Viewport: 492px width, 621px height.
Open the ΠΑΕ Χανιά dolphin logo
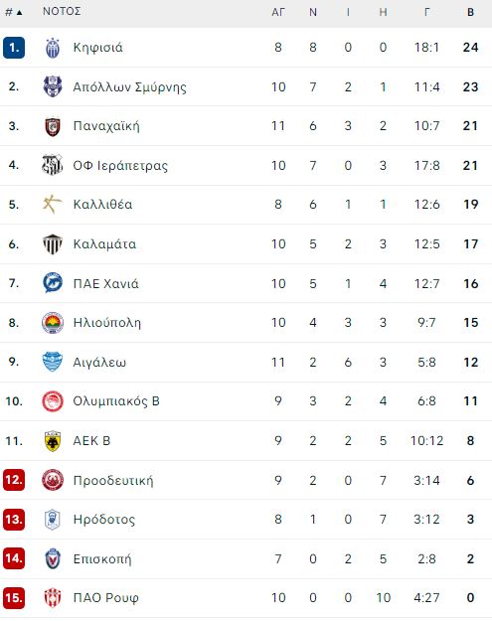pos(53,283)
